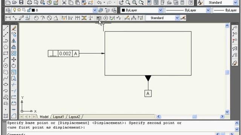Screen dimensions: 241x135
Task: Choose the Rectangle draw tool
Action: [x=6, y=53]
